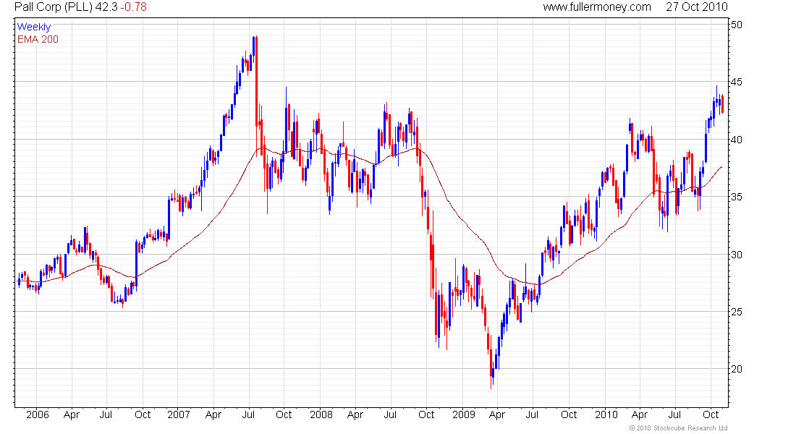Click the 2007 year axis label
796x434 pixels.
pyautogui.click(x=179, y=414)
